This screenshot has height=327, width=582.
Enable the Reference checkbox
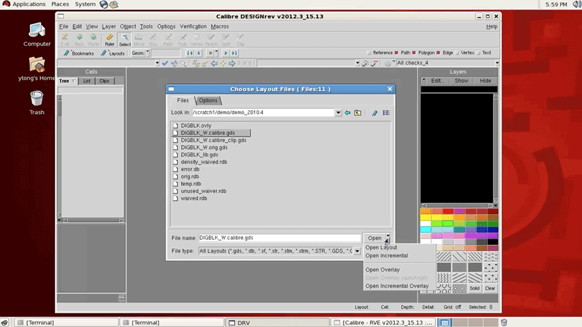pyautogui.click(x=369, y=53)
